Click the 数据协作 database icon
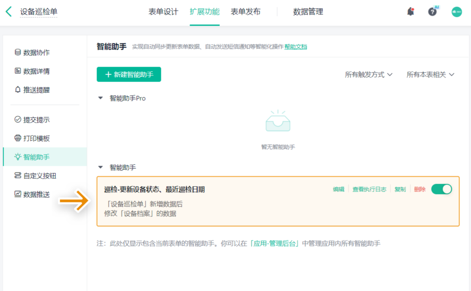 (18, 52)
